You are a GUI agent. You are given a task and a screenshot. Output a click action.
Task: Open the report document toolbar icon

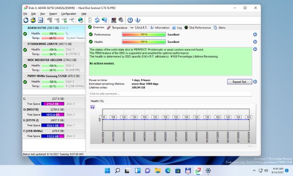pyautogui.click(x=90, y=20)
